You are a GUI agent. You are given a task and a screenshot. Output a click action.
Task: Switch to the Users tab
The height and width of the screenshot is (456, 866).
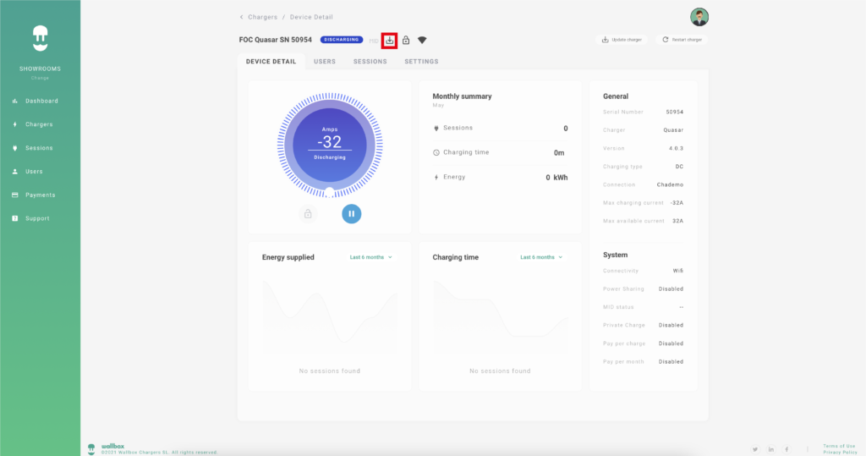pyautogui.click(x=325, y=62)
